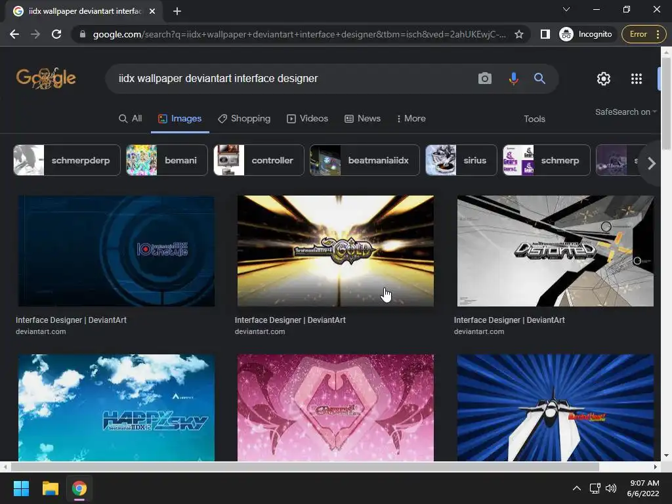The image size is (672, 504).
Task: Open Interface Designer link under blue wallpaper
Action: pyautogui.click(x=71, y=320)
